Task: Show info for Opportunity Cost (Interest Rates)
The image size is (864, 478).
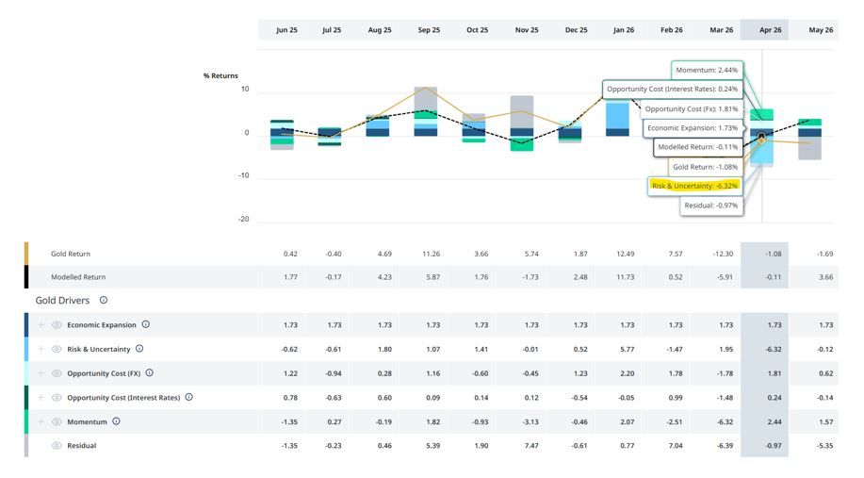Action: pyautogui.click(x=189, y=397)
